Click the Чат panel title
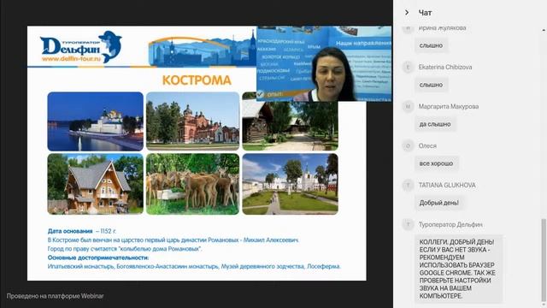 tap(425, 13)
